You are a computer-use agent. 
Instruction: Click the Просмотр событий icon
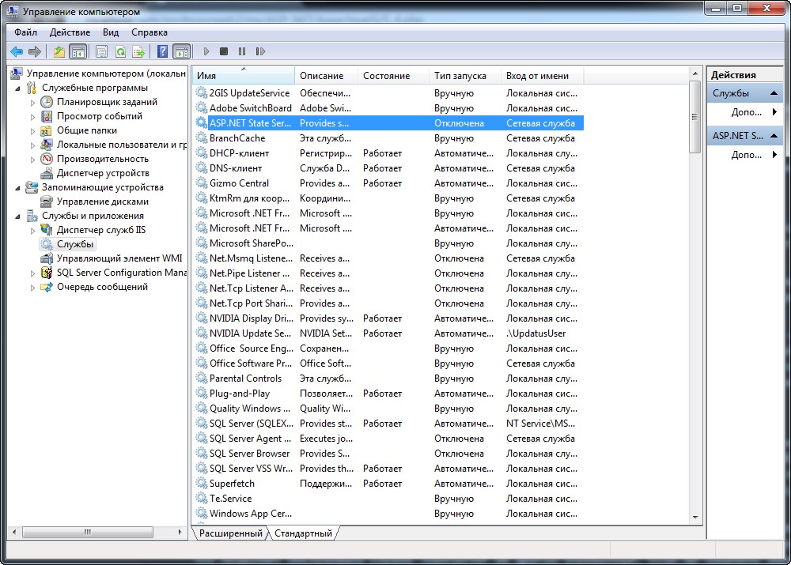[47, 116]
